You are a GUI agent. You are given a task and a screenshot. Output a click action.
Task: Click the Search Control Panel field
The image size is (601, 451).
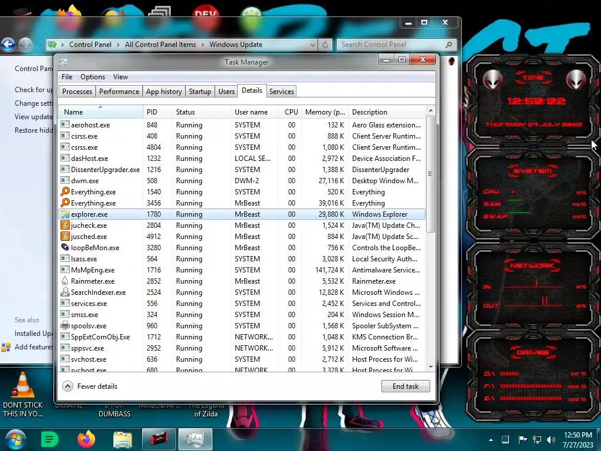coord(396,45)
